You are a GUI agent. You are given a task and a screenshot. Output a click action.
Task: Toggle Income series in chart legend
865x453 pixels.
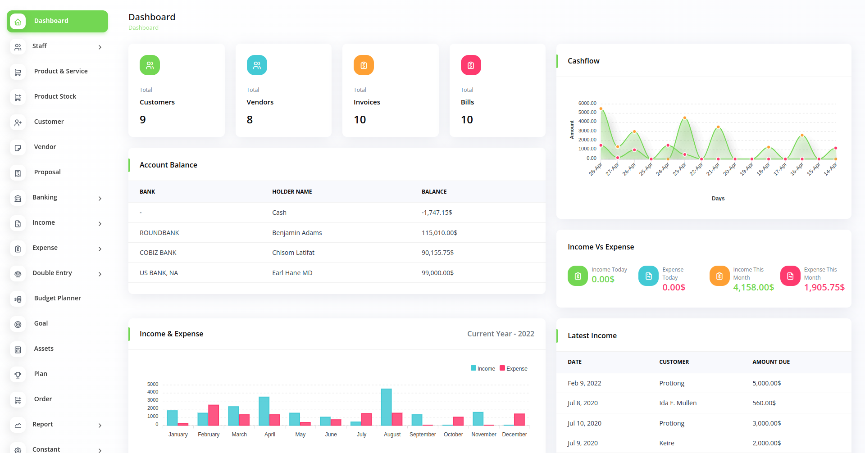pyautogui.click(x=483, y=368)
